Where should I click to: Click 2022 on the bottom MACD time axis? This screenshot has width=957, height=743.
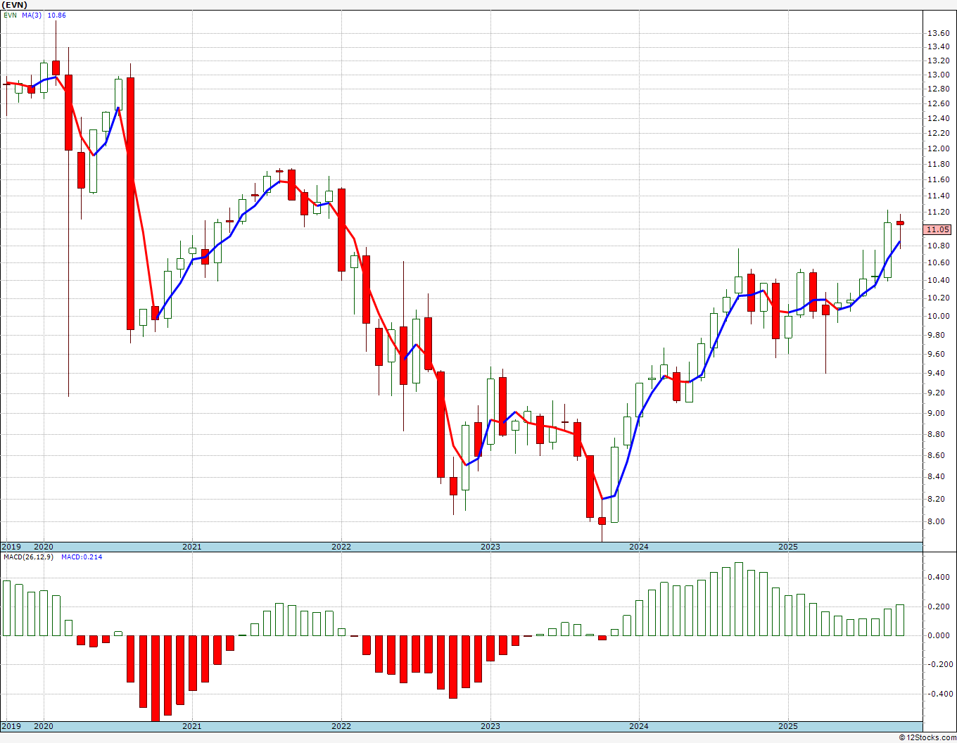point(341,726)
